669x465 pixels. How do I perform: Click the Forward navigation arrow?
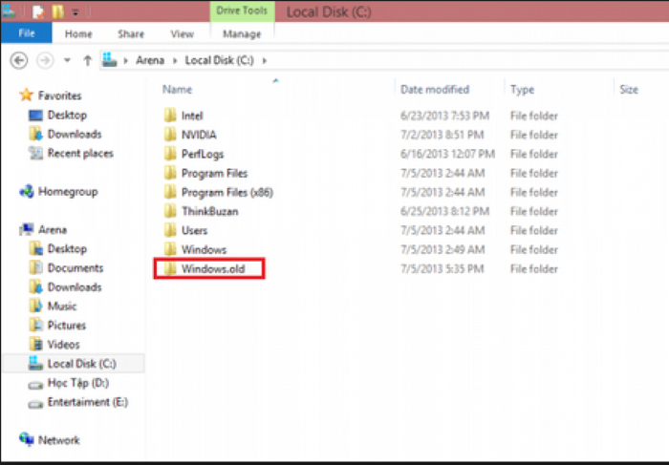pos(45,60)
